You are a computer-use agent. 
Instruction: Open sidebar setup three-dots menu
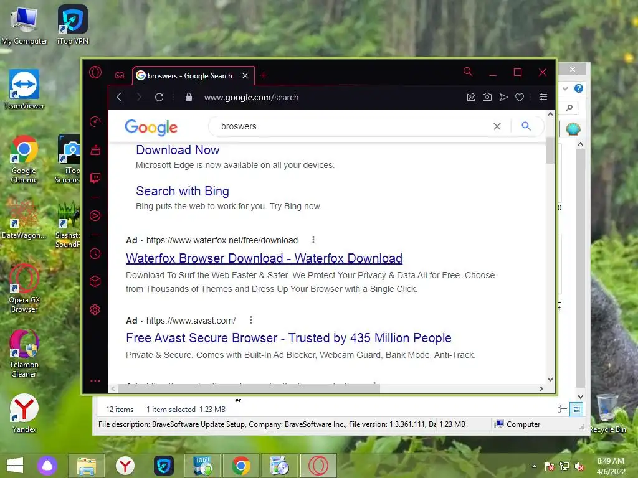(95, 381)
